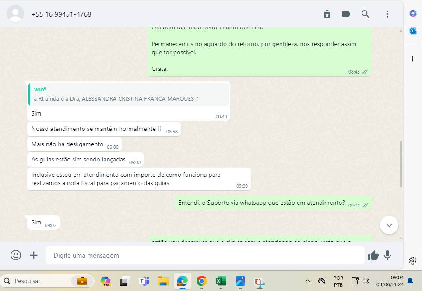The image size is (422, 291).
Task: Open Outlook in the Edge sidebar
Action: coord(413,31)
